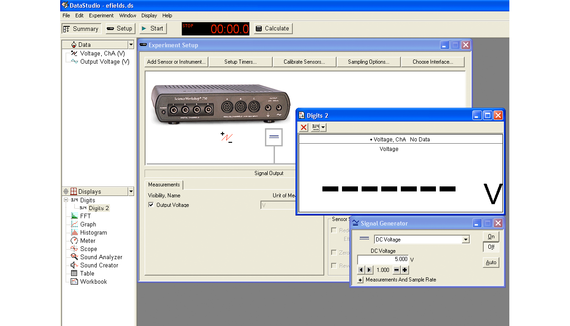The image size is (570, 326).
Task: Click the DC Voltage value input field
Action: click(x=383, y=259)
